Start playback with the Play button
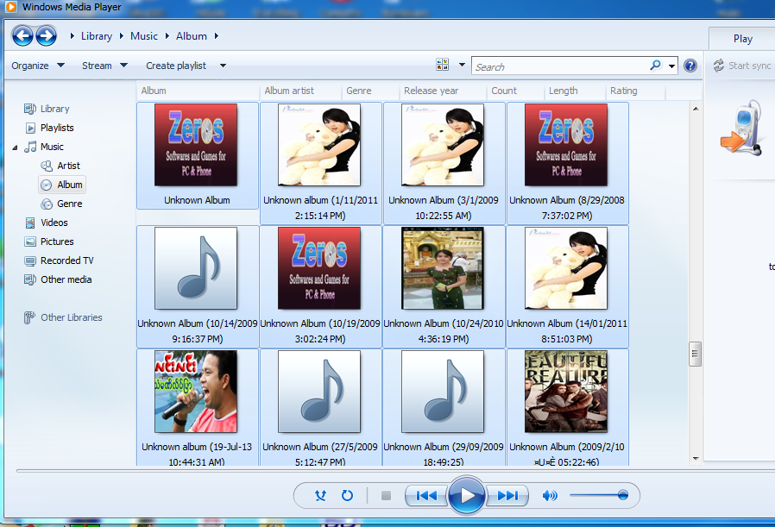The image size is (775, 527). click(467, 495)
